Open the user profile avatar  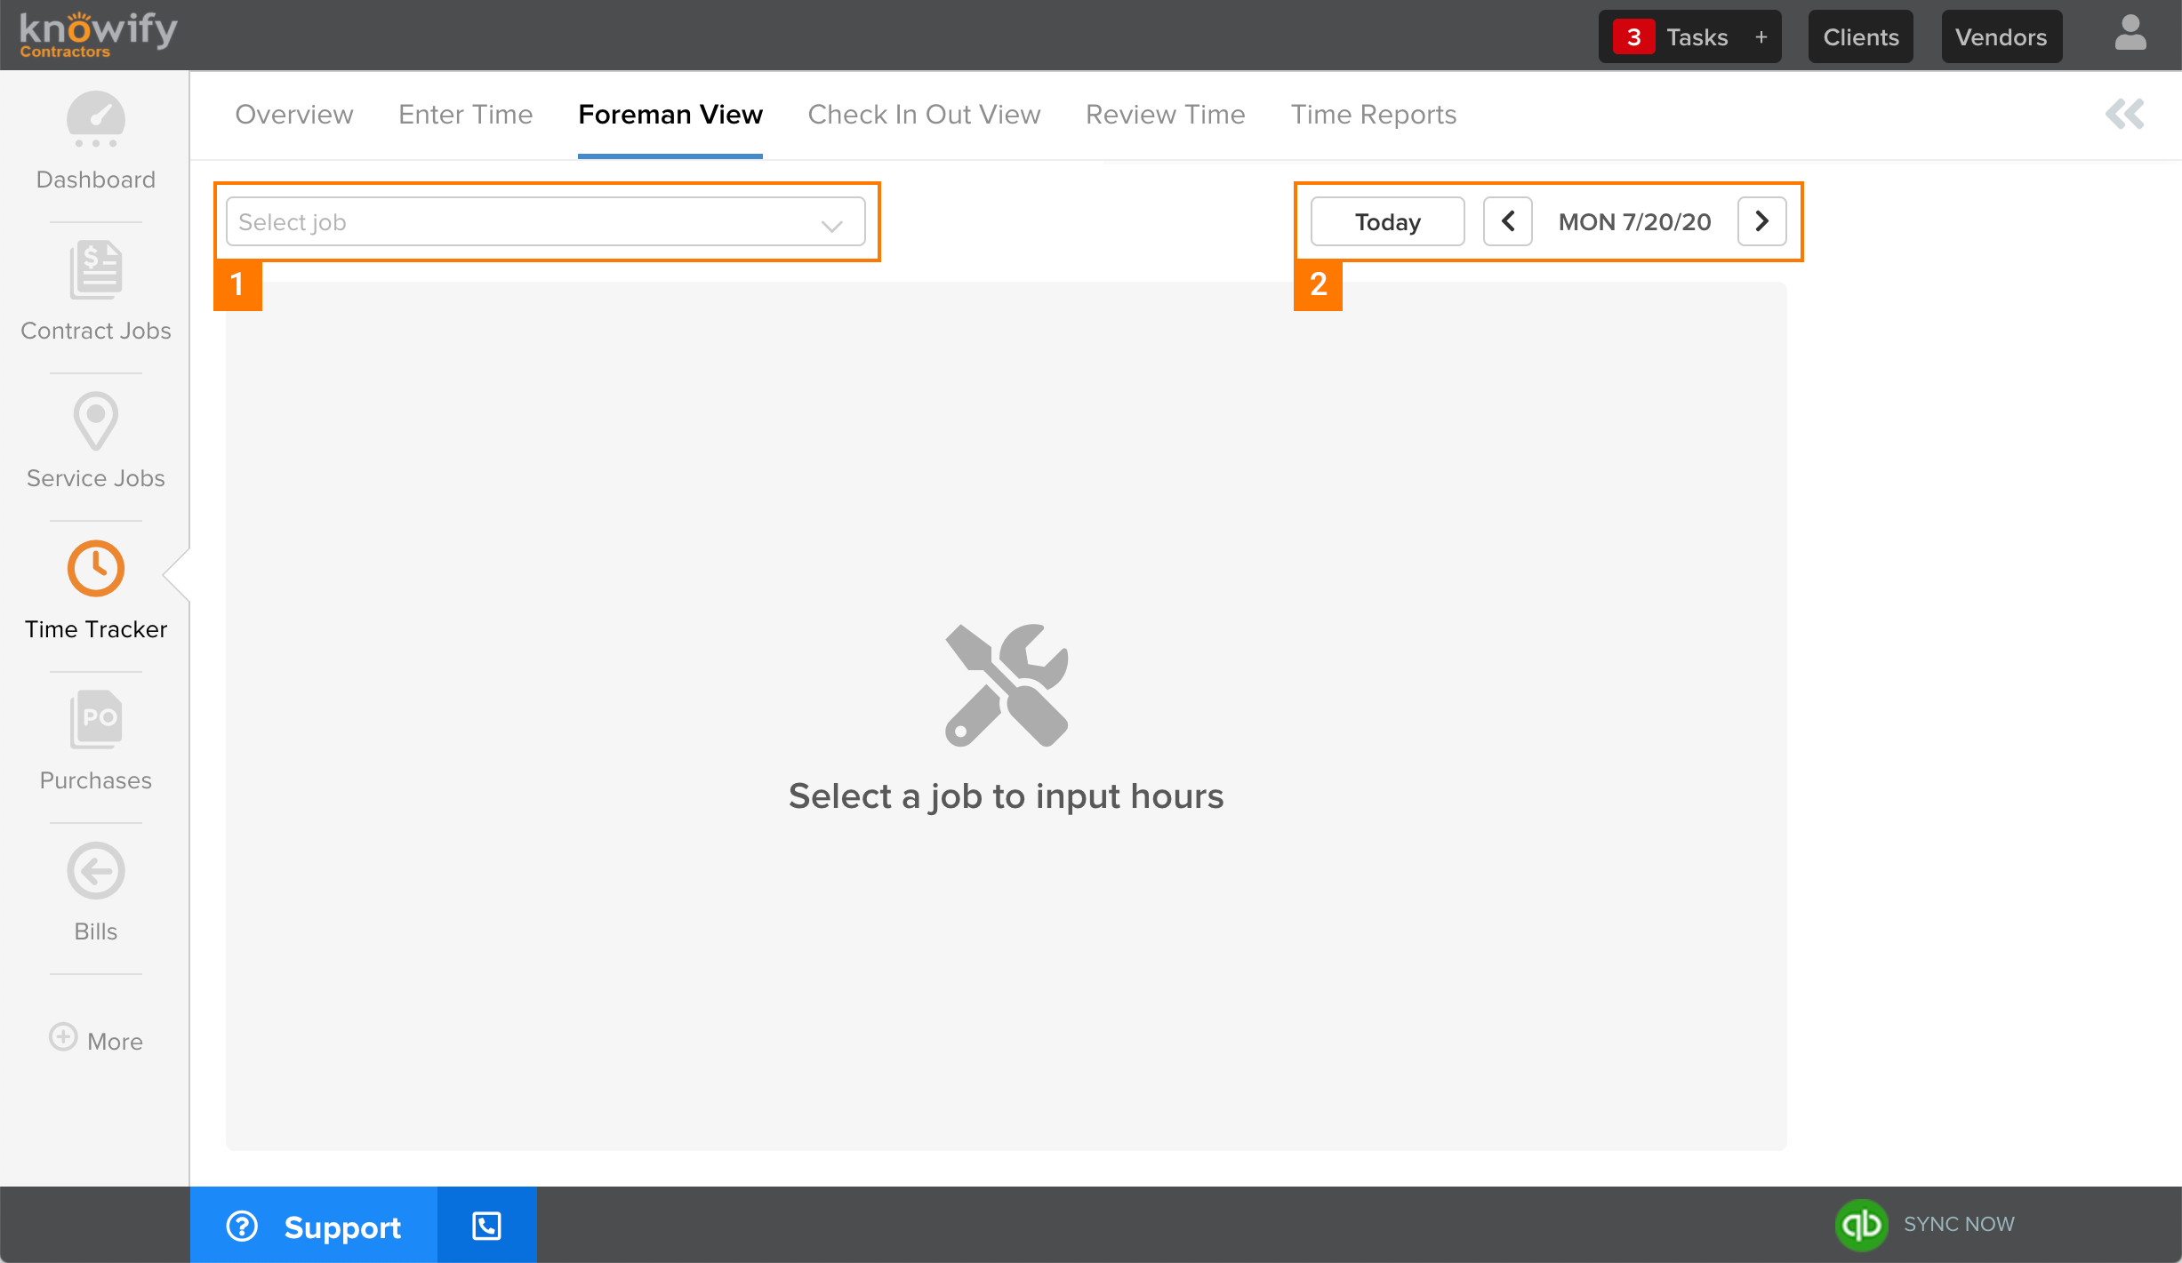coord(2130,34)
